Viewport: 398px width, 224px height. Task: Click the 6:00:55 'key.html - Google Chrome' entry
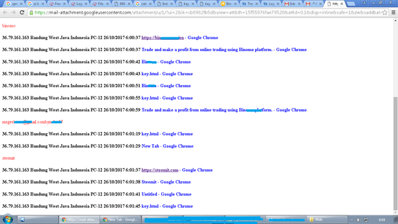pos(167,98)
